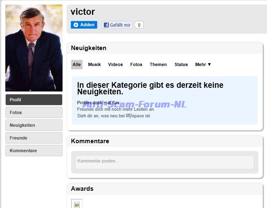
Task: Open Freunde in the left sidebar
Action: point(34,138)
